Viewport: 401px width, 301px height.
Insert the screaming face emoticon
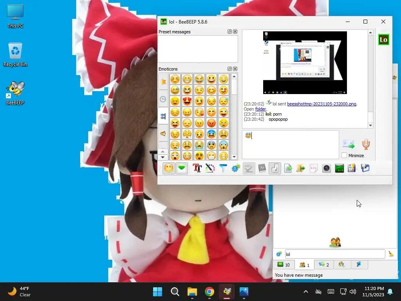coord(223,145)
